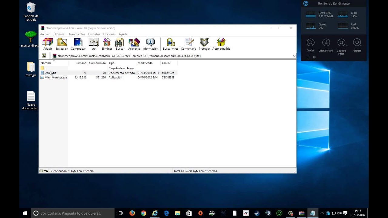Image resolution: width=388 pixels, height=218 pixels.
Task: Expand the Captura Pant. small dropdown arrow
Action: point(346,46)
